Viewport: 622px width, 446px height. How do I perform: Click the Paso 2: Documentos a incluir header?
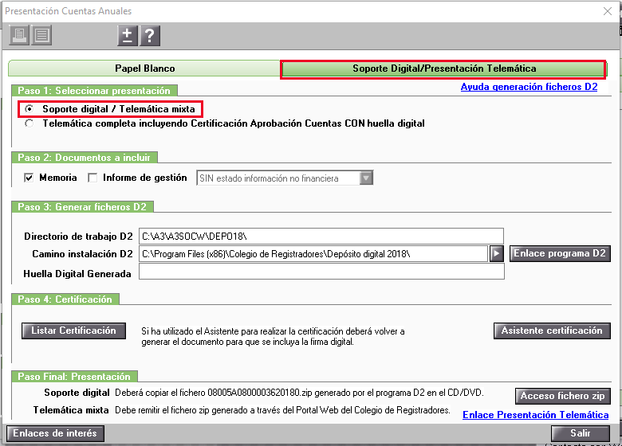coord(85,157)
